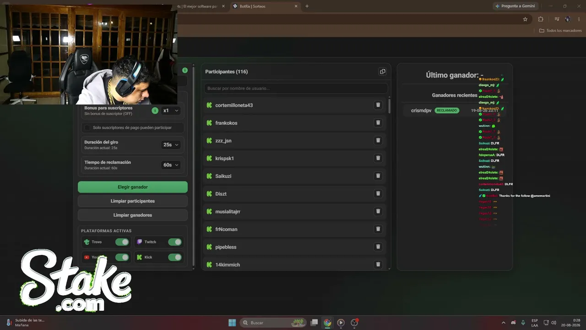Click the RECLAMADO badge
The image size is (586, 330).
pos(447,110)
